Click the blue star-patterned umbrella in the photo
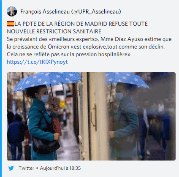The image size is (179, 177). (47, 82)
